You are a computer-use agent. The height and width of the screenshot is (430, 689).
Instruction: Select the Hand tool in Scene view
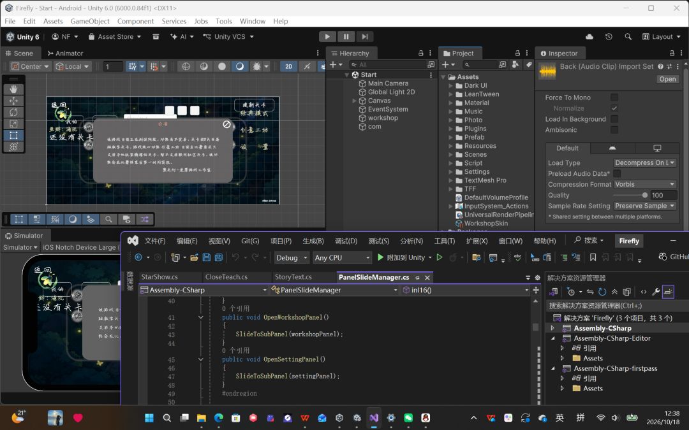pos(13,89)
